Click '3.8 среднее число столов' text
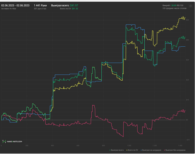The height and width of the screenshot is (154, 195). pos(174,8)
